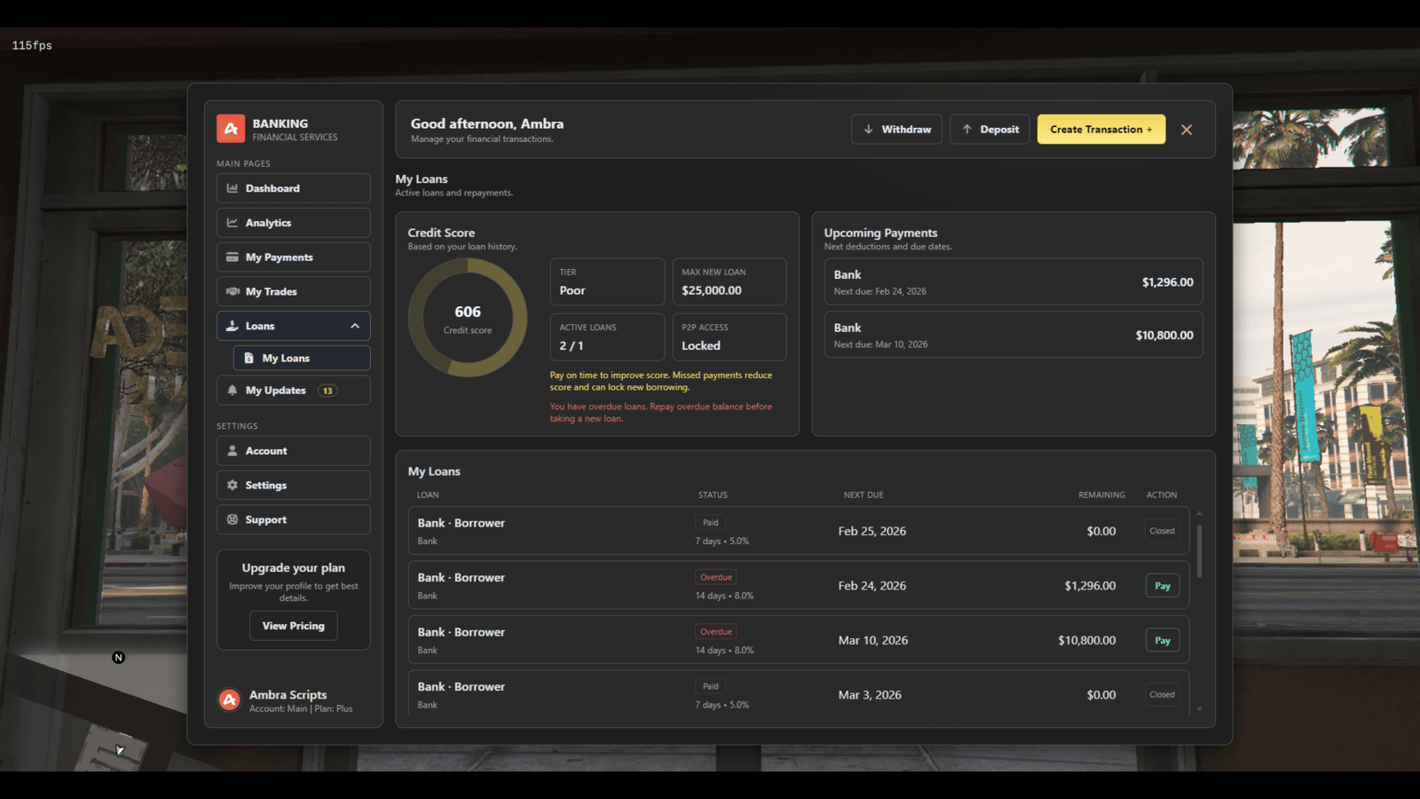Open the My Updates notifications badge
This screenshot has width=1420, height=799.
click(327, 390)
